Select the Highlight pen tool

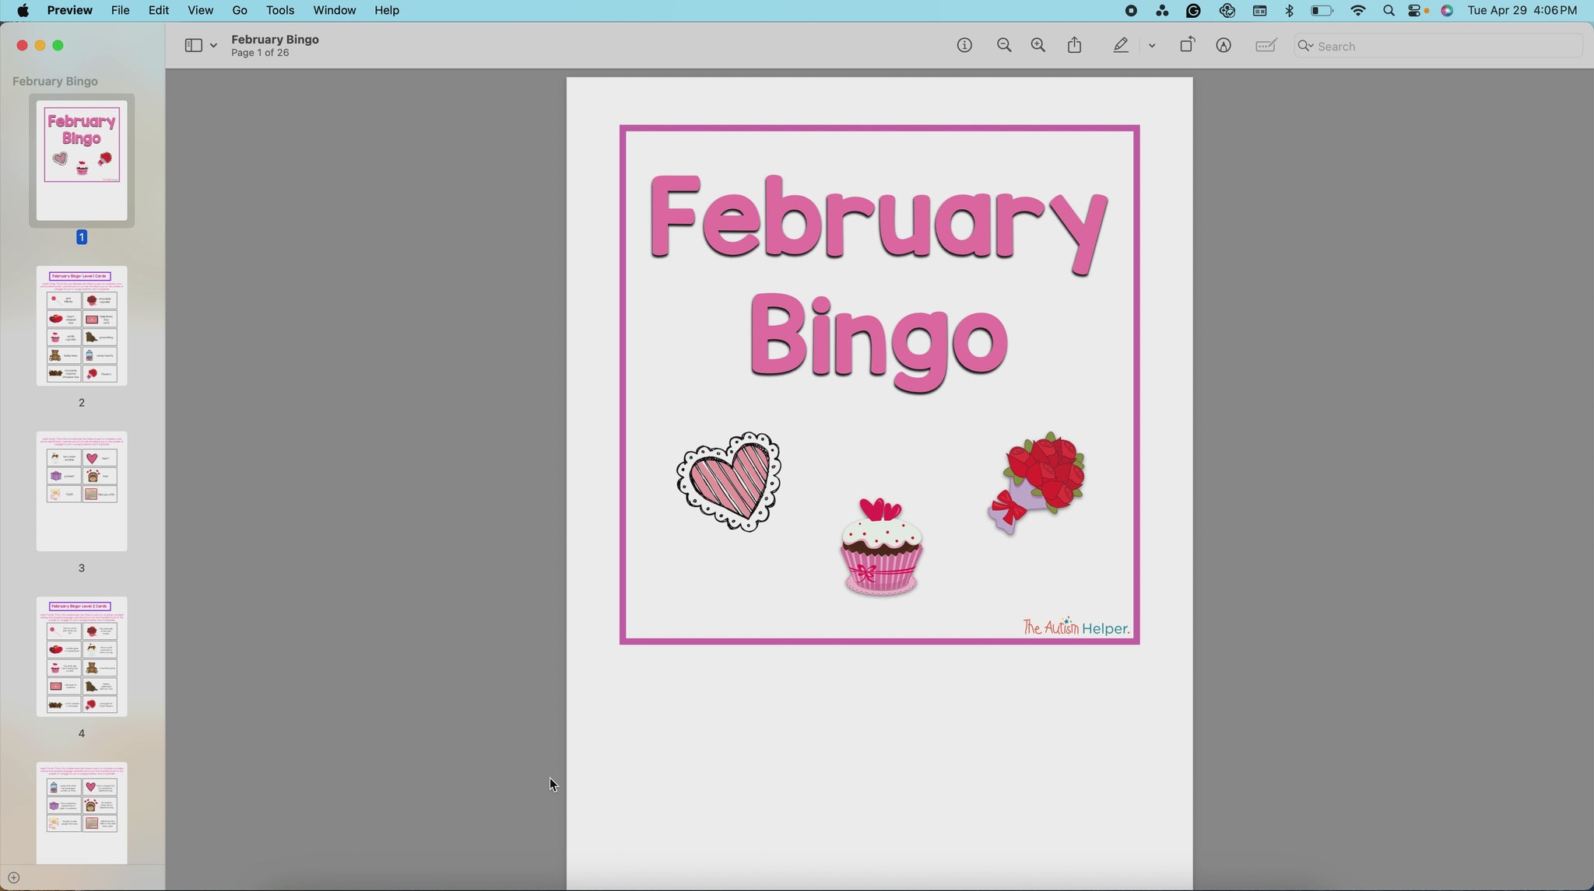[1121, 46]
